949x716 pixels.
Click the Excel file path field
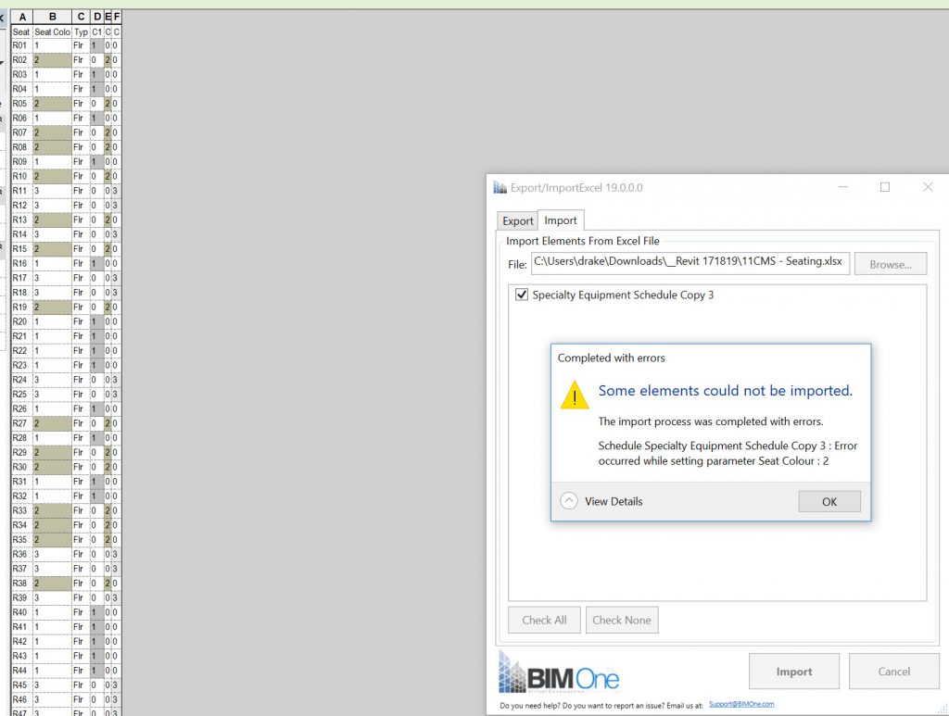point(690,263)
